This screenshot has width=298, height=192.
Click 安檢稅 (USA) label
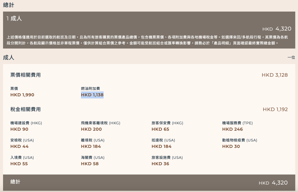tap(22, 140)
